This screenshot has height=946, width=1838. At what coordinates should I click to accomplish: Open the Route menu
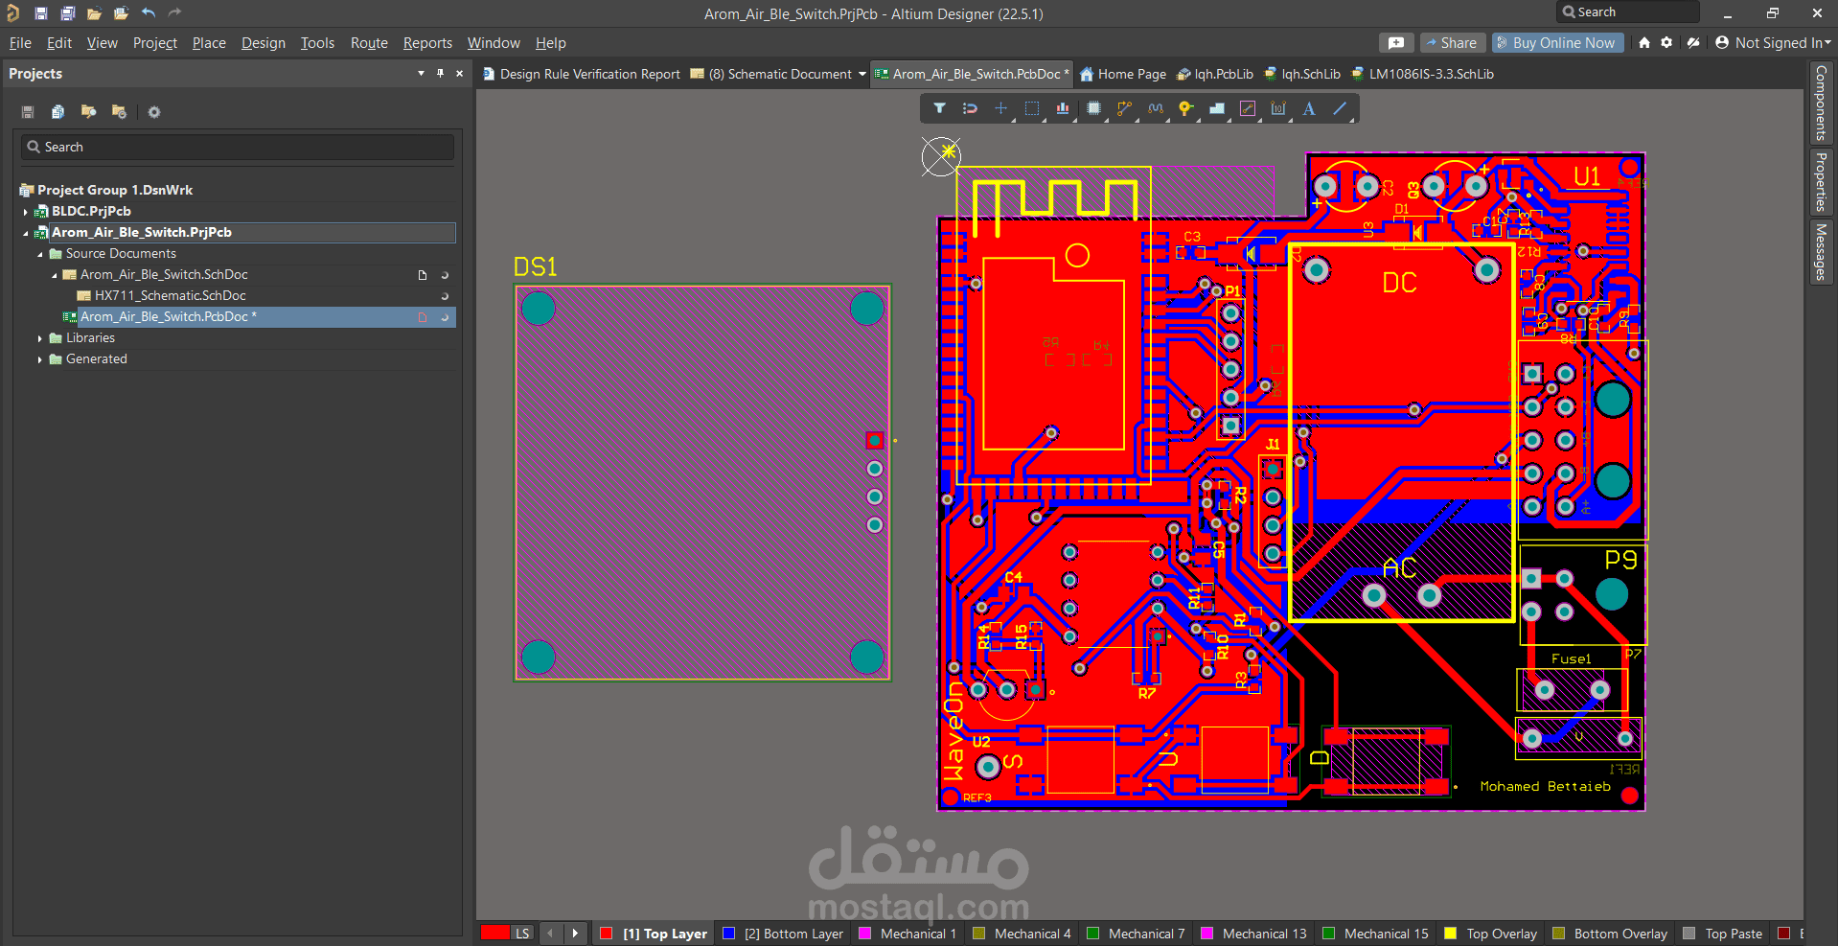pyautogui.click(x=369, y=43)
